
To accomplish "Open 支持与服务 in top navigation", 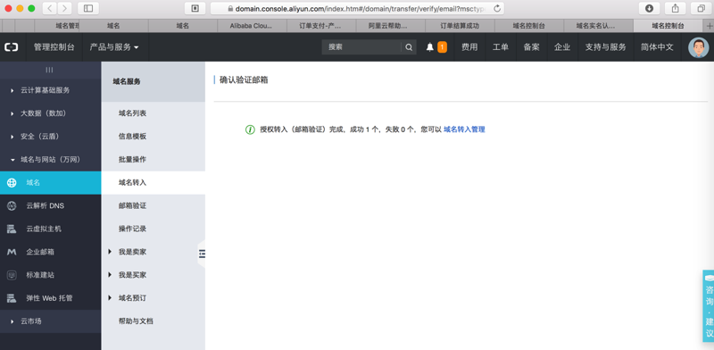I will 606,47.
